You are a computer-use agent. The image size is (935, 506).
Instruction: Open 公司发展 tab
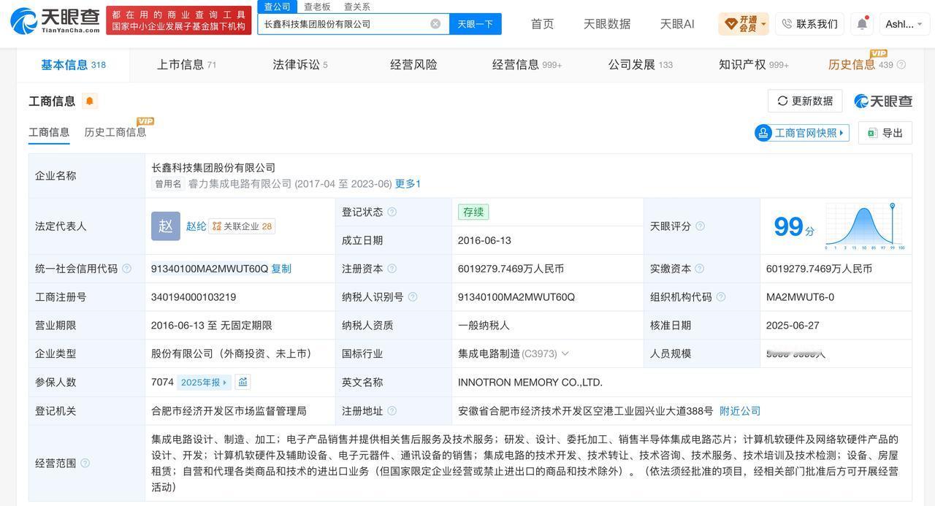click(641, 65)
